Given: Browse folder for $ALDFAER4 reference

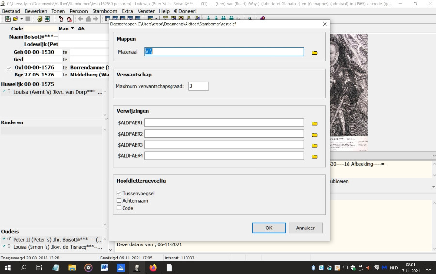Looking at the screenshot, I should click(x=314, y=156).
